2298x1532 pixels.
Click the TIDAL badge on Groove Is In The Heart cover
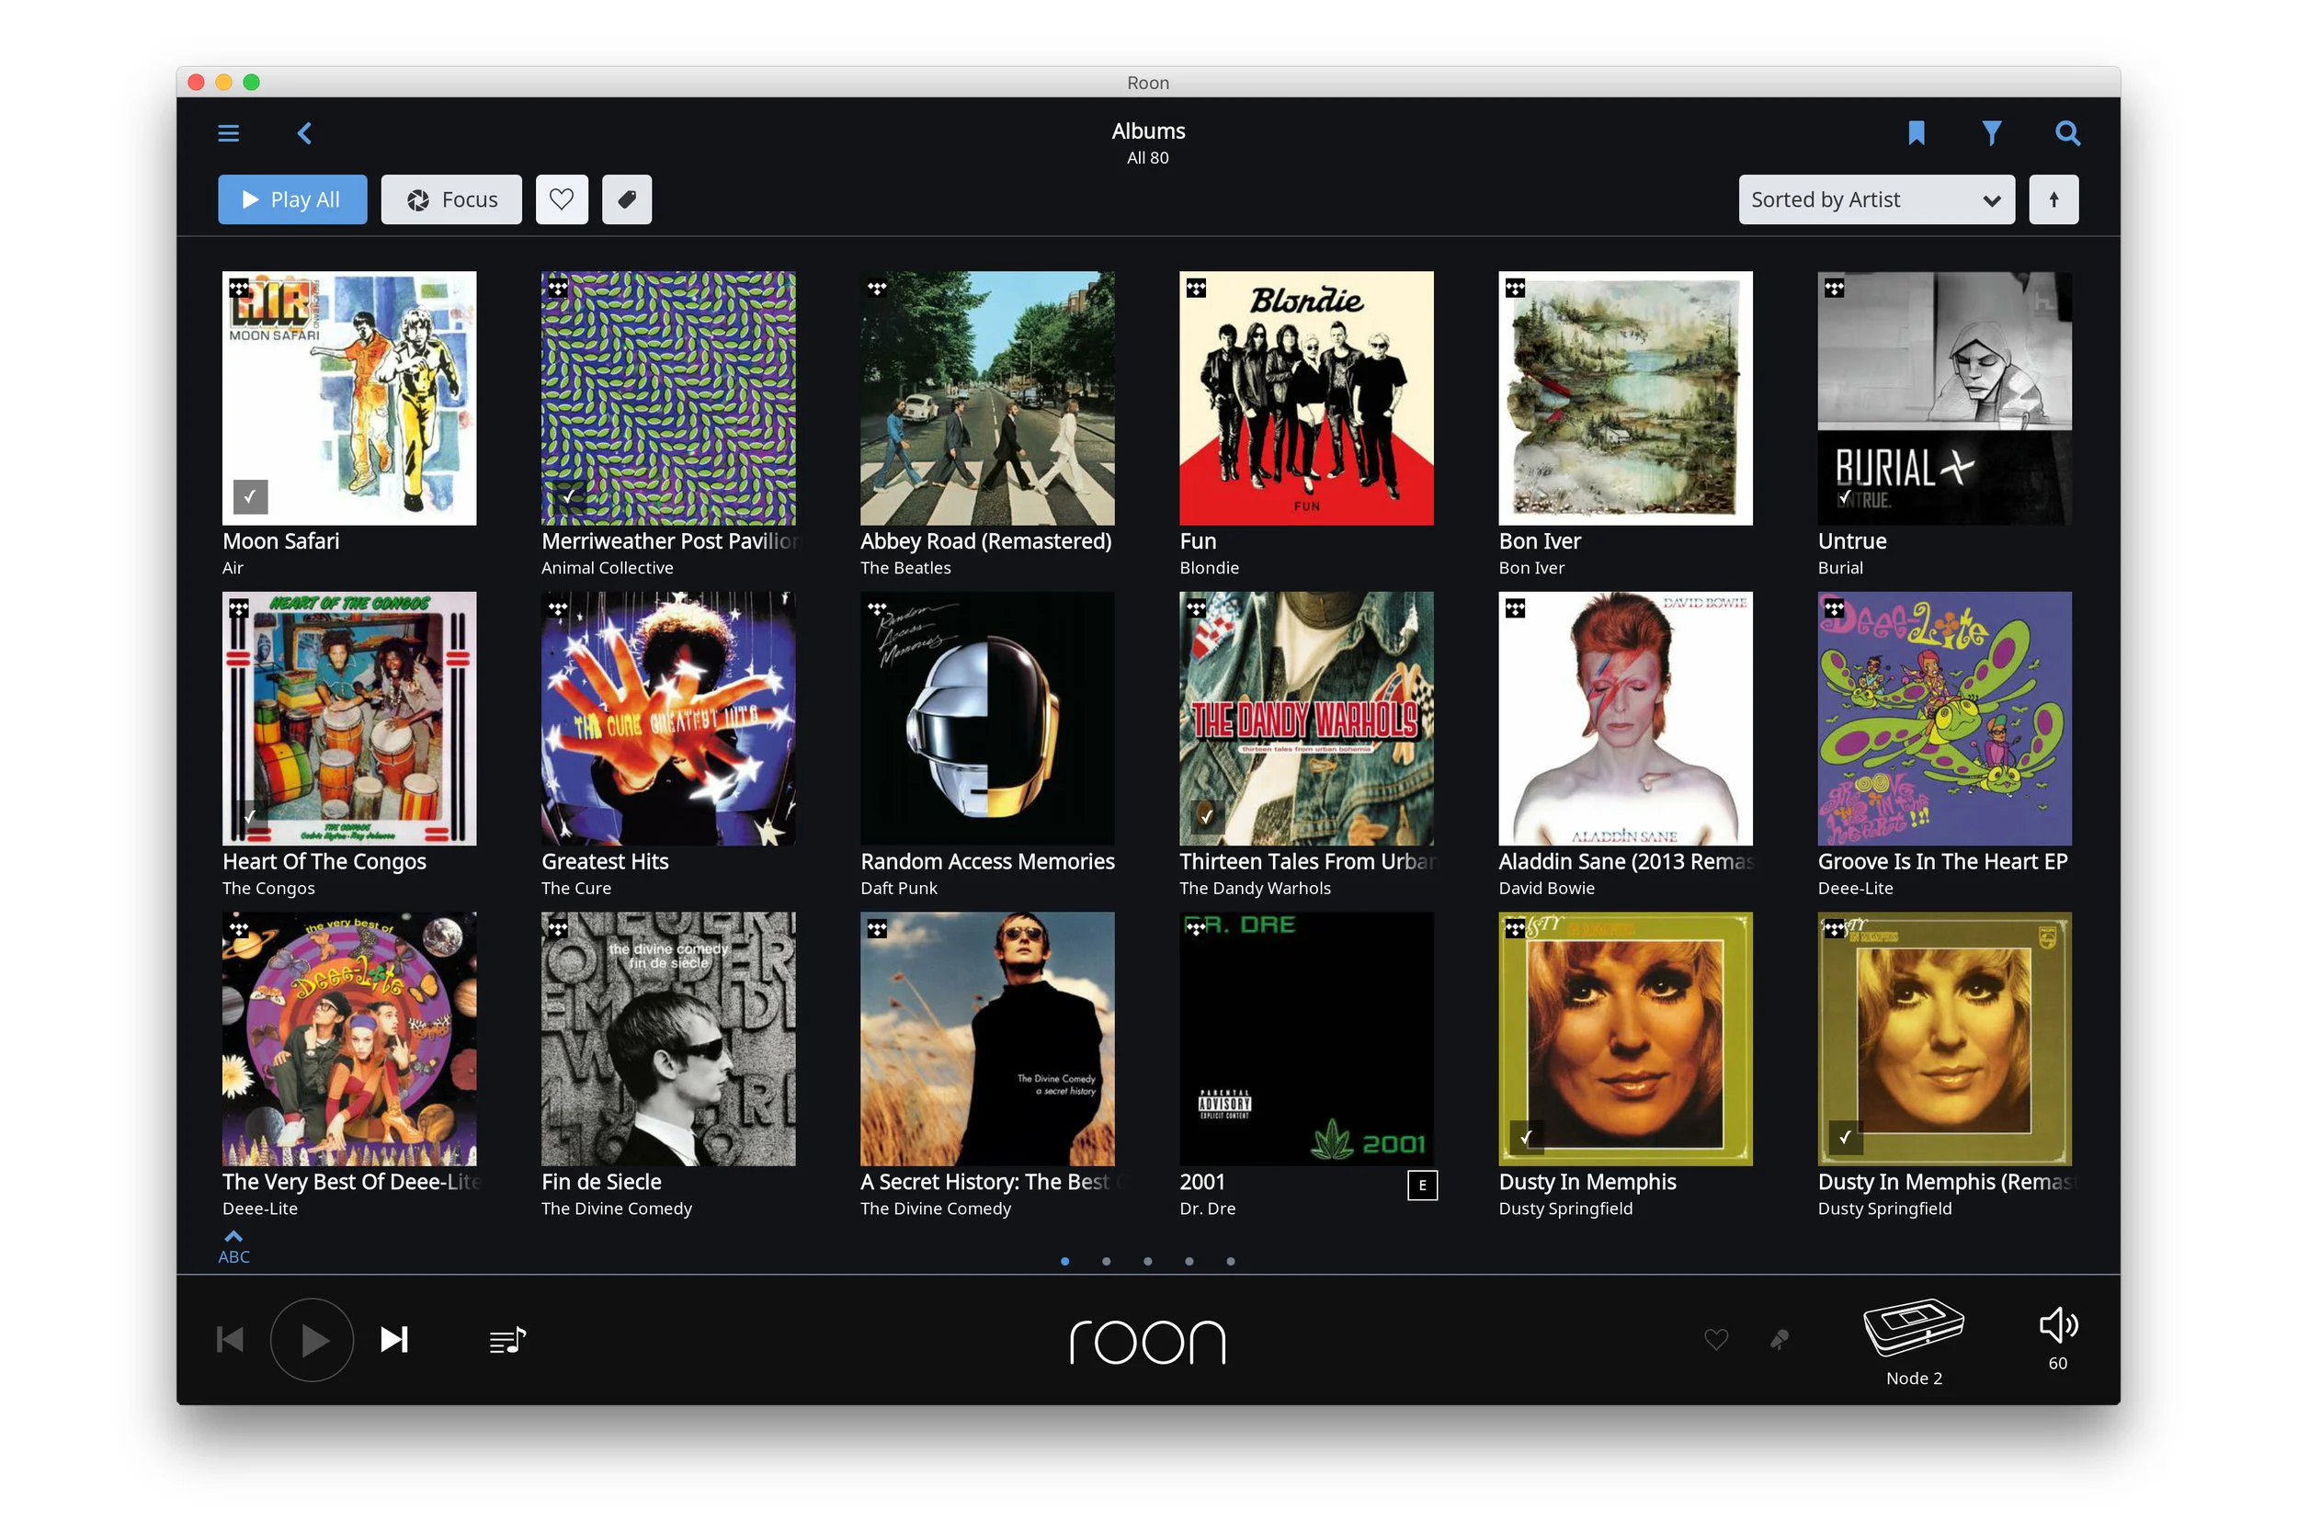coord(1835,608)
